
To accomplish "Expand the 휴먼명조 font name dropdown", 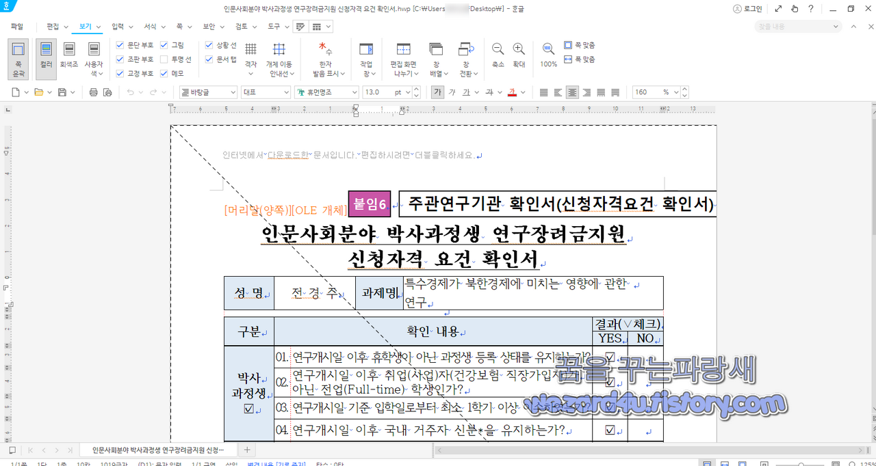I will tap(355, 92).
